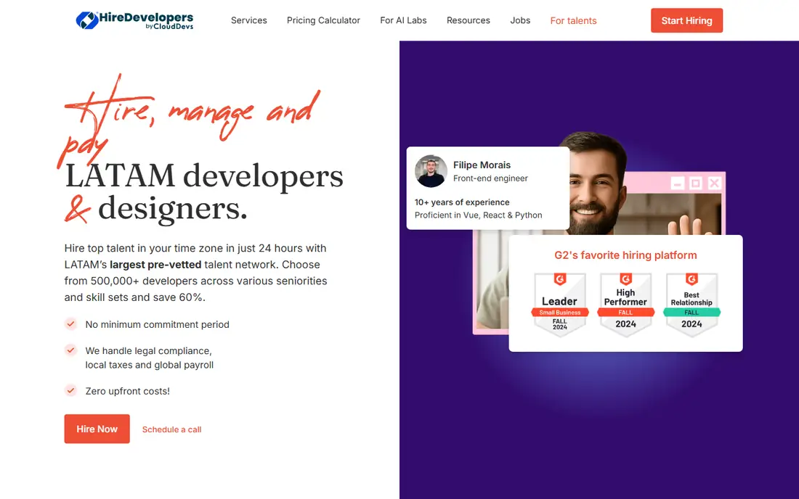Click the Start Hiring button
Image resolution: width=799 pixels, height=499 pixels.
click(x=686, y=20)
